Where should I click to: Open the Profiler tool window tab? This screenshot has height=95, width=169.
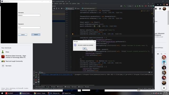click(74, 87)
